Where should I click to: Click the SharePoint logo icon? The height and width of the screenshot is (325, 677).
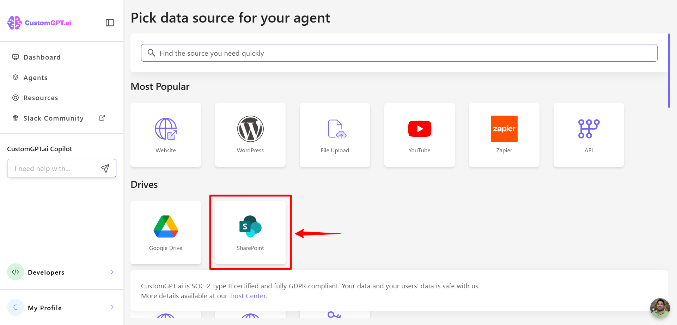pos(250,226)
